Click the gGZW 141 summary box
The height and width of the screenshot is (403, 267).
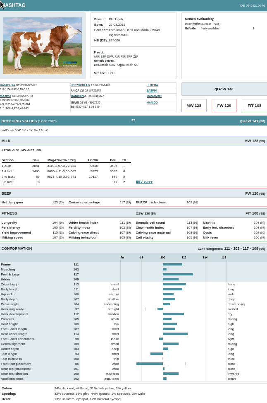pyautogui.click(x=224, y=89)
